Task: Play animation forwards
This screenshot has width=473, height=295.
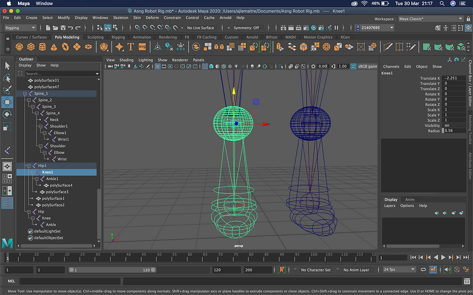Action: point(443,257)
